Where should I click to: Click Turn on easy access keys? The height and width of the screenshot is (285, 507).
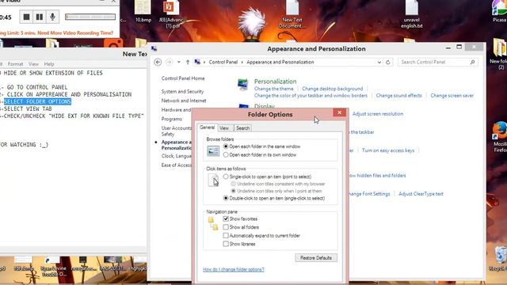point(388,150)
